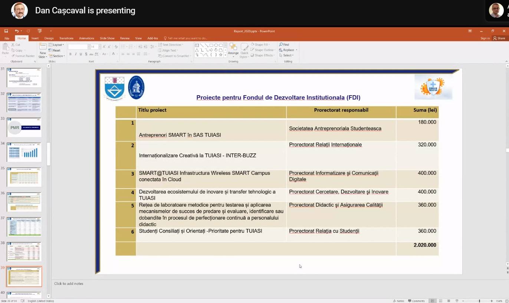Start slideshow from beginning in quick access toolbar
Viewport: 509px width, 303px height.
(40, 31)
